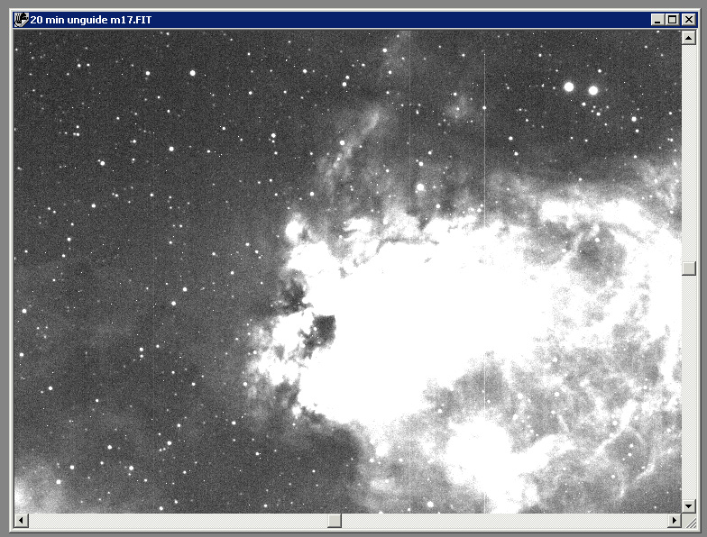Maximize the m17.FIT image window
Image resolution: width=707 pixels, height=537 pixels.
(x=672, y=20)
